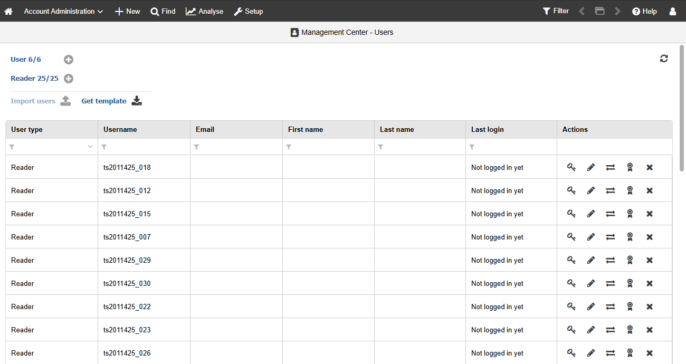The height and width of the screenshot is (364, 686).
Task: Click the refresh icon above the table
Action: pos(664,59)
